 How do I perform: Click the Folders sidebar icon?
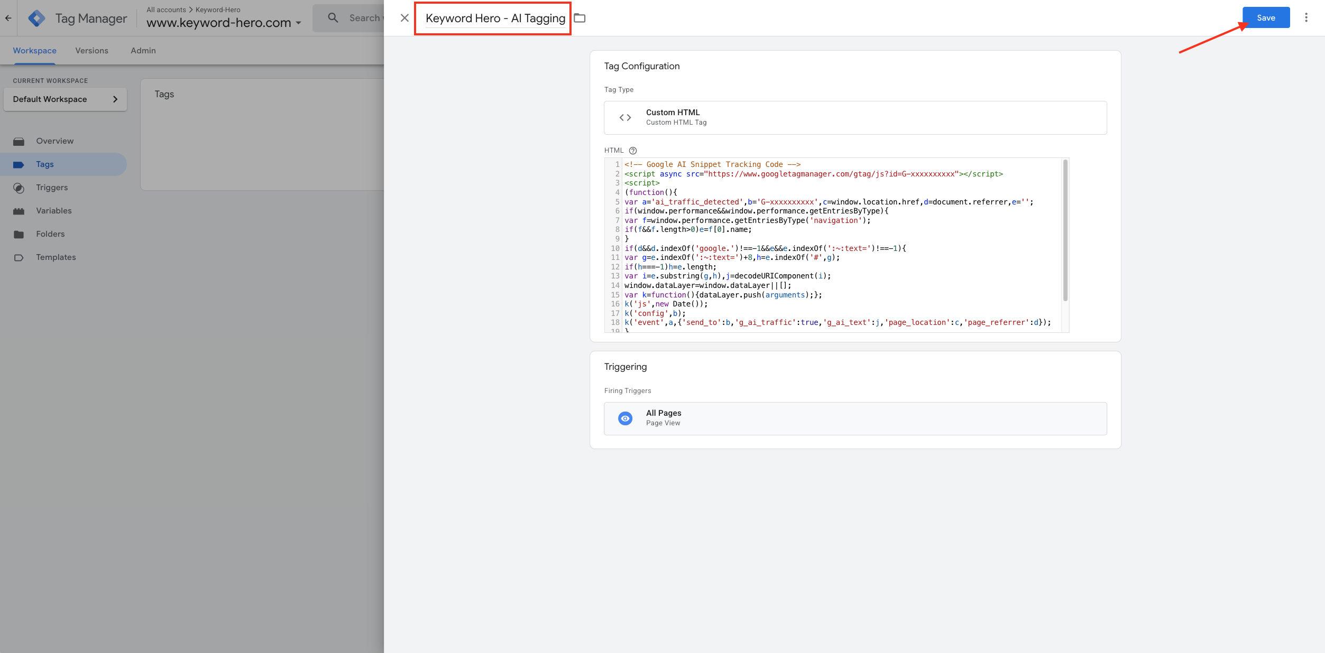(x=19, y=234)
